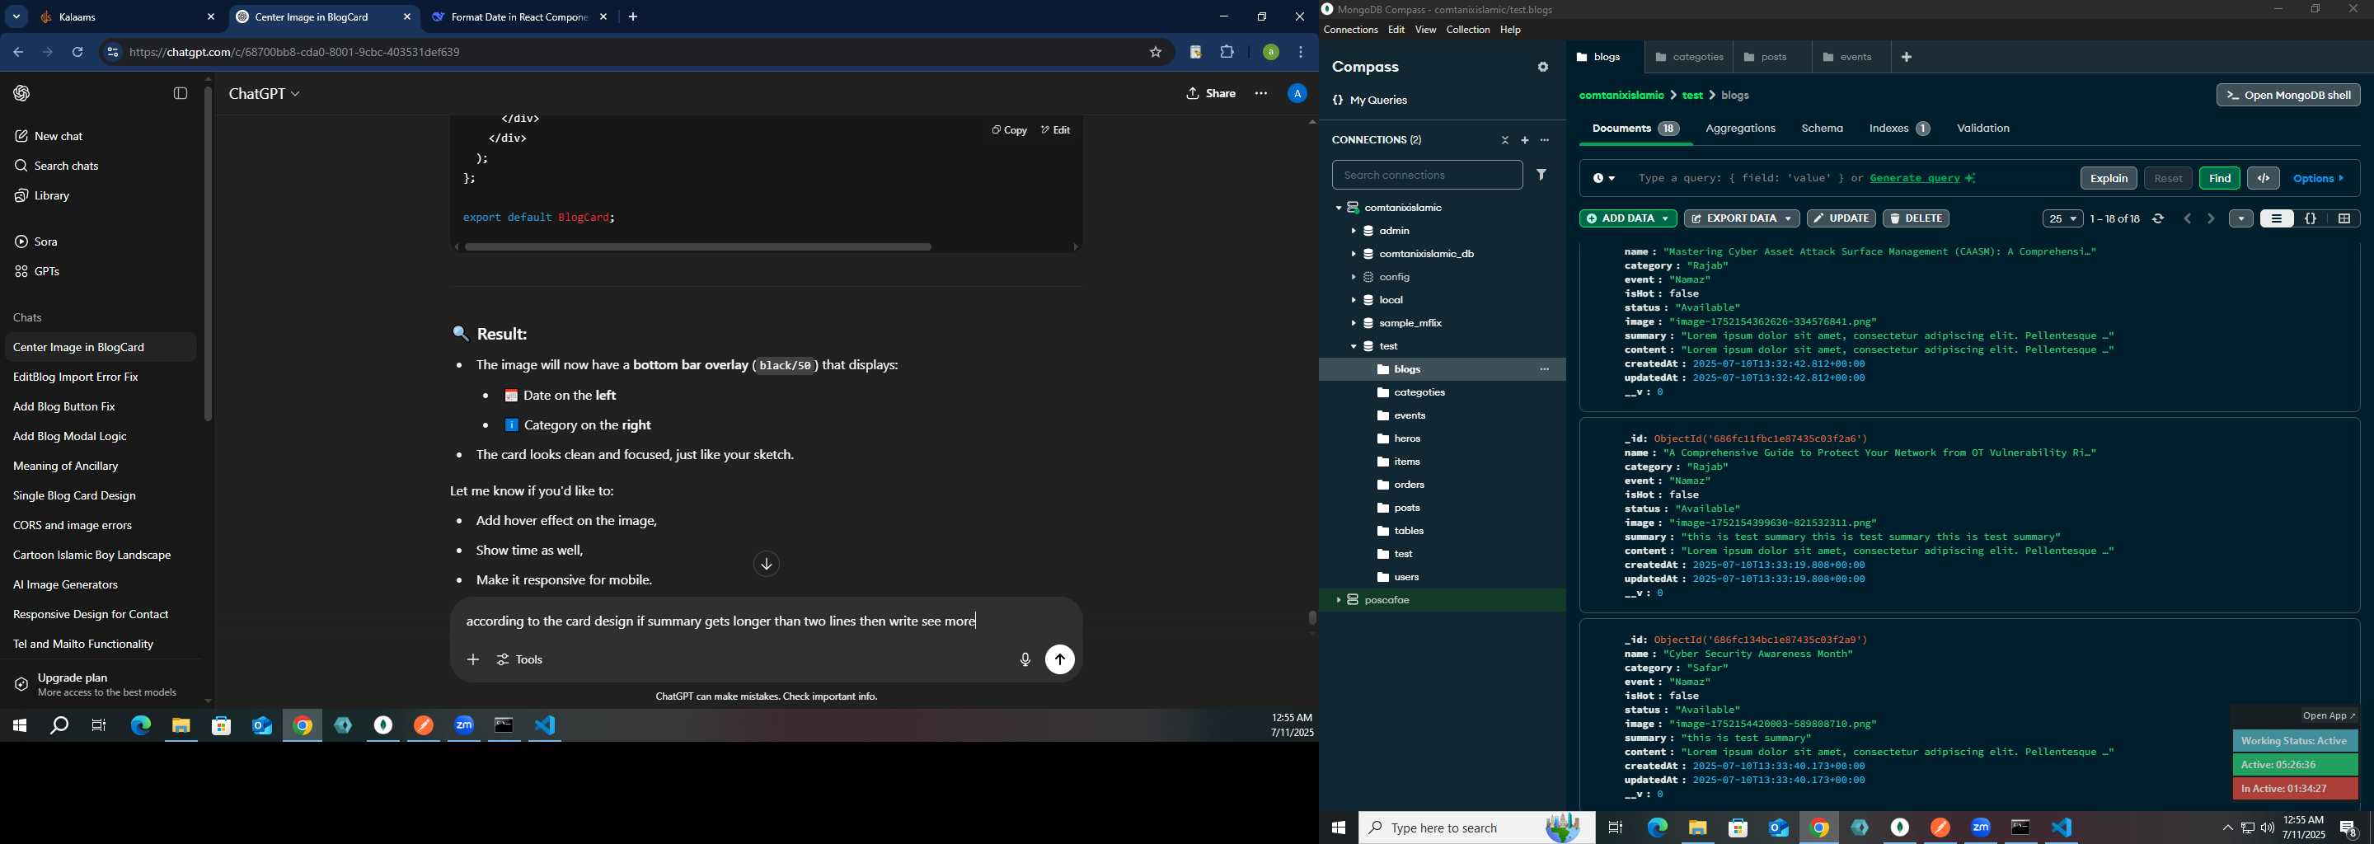This screenshot has height=844, width=2374.
Task: Expand the poscafae connection
Action: (x=1338, y=600)
